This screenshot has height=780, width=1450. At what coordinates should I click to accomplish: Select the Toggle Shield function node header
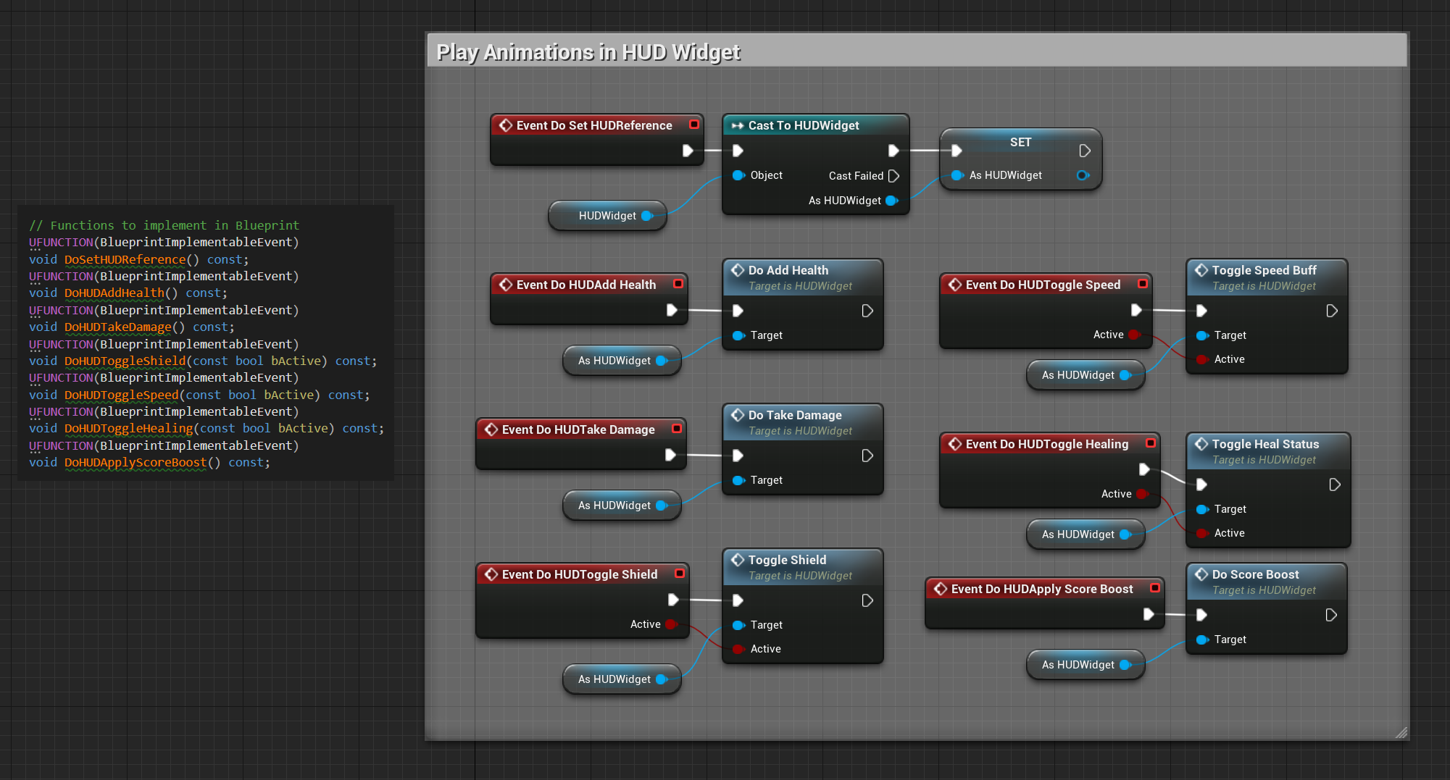pos(802,566)
